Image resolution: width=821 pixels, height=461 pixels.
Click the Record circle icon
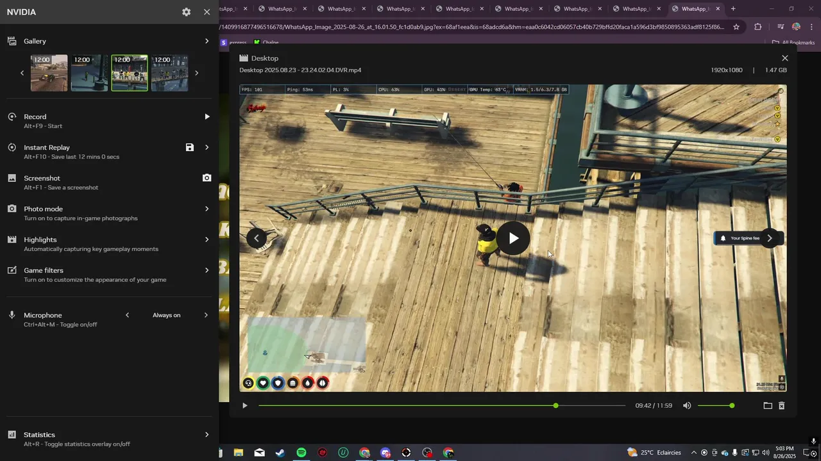point(12,117)
